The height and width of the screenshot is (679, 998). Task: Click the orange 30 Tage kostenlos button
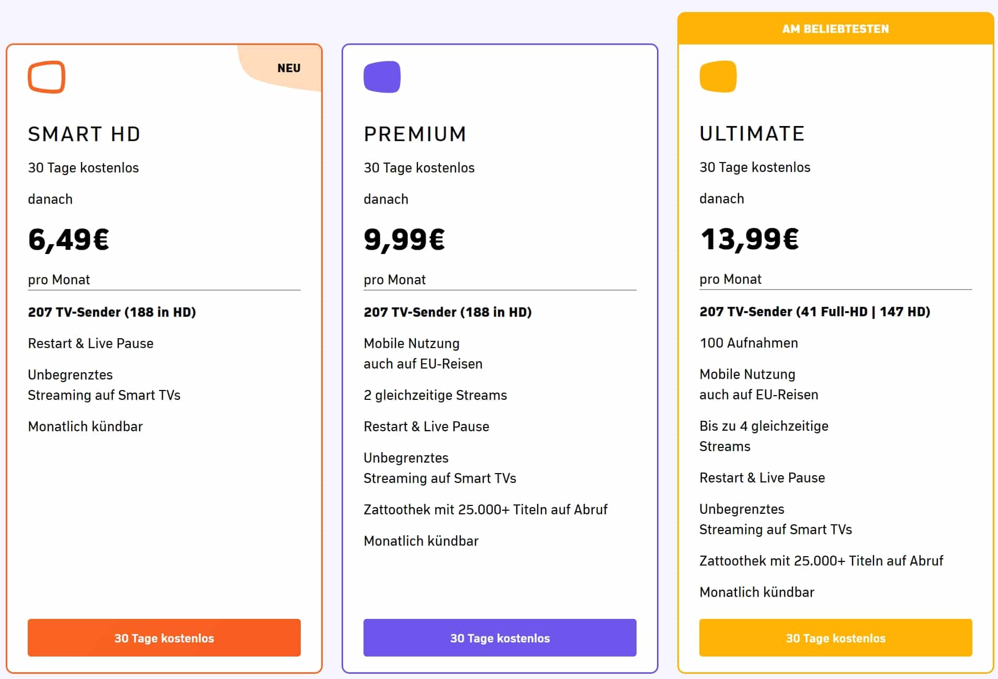pyautogui.click(x=164, y=638)
